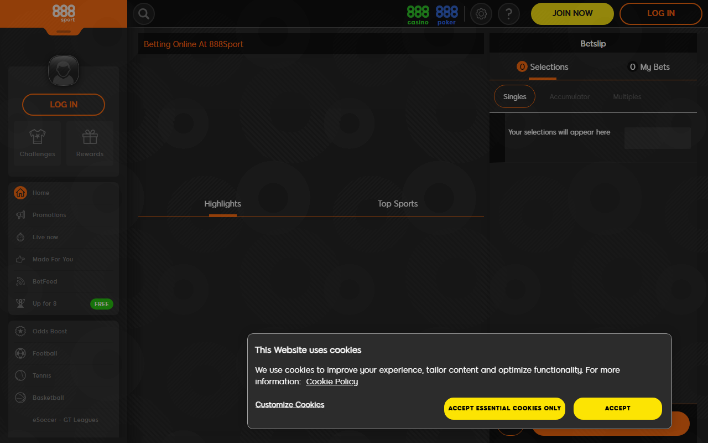Click the Basketball icon

click(20, 398)
